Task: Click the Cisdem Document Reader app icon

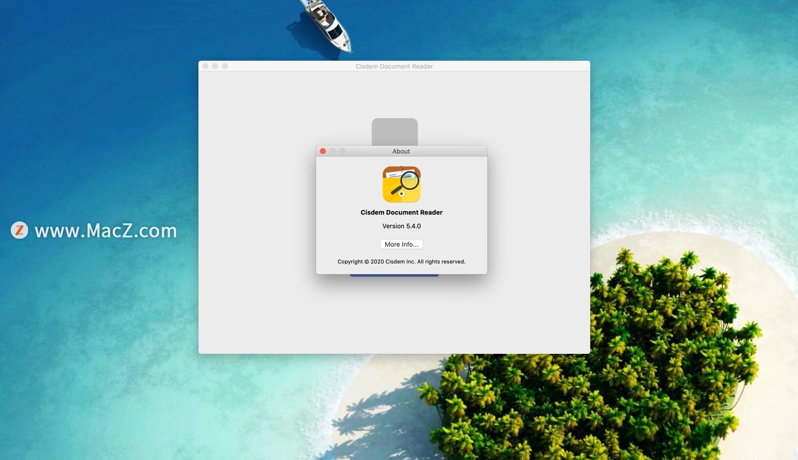Action: click(x=402, y=184)
